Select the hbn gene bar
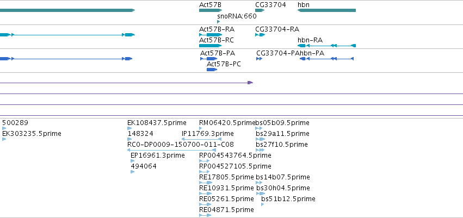Viewport: 463px width, 218px height. point(326,10)
